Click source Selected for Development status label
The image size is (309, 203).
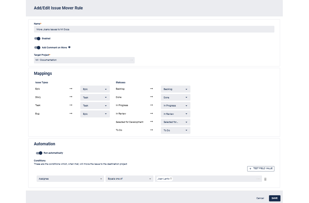(x=129, y=122)
